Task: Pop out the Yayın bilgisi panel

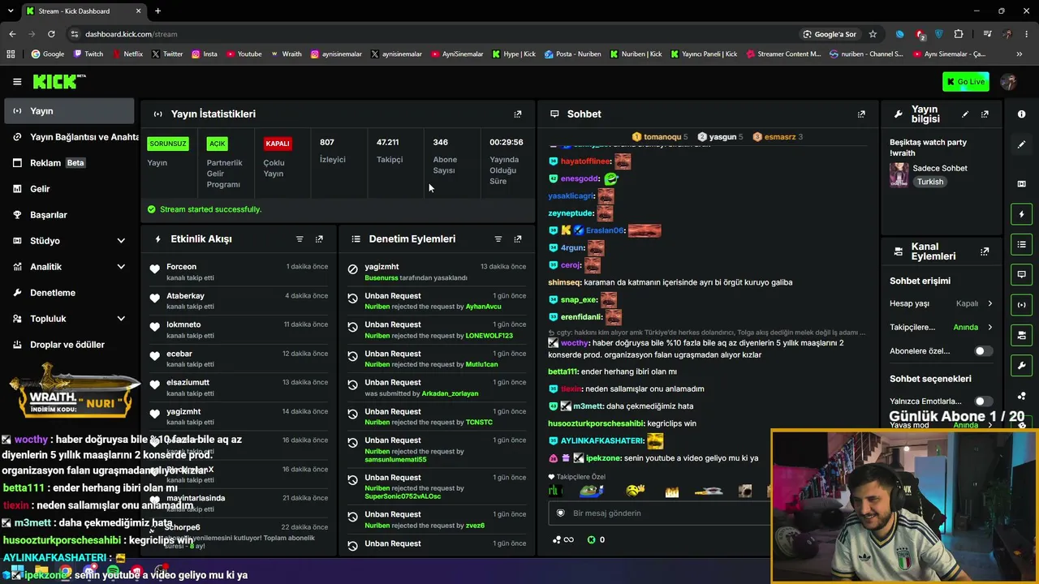Action: (985, 114)
